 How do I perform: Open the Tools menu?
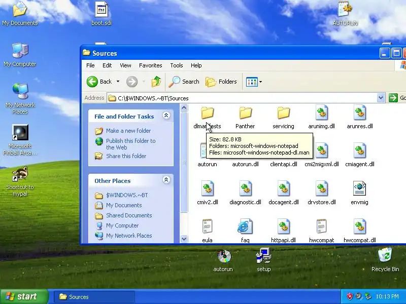point(176,65)
